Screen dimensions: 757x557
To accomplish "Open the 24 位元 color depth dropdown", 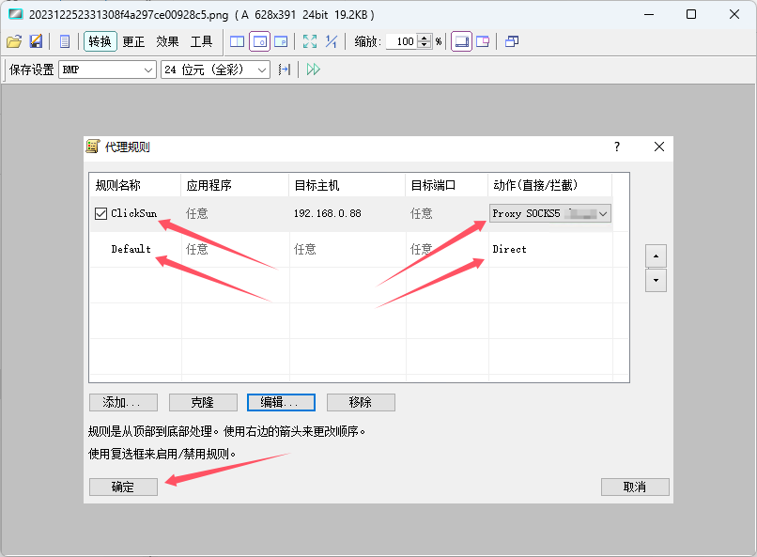I will (x=215, y=70).
